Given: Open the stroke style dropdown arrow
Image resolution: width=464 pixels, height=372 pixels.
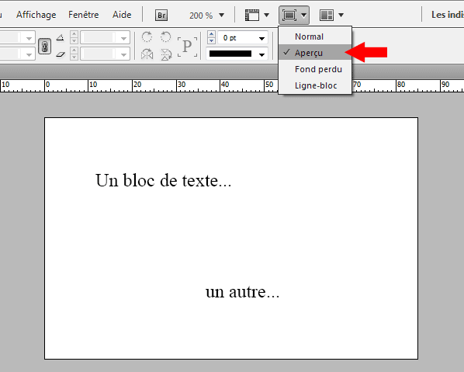Looking at the screenshot, I should (261, 54).
